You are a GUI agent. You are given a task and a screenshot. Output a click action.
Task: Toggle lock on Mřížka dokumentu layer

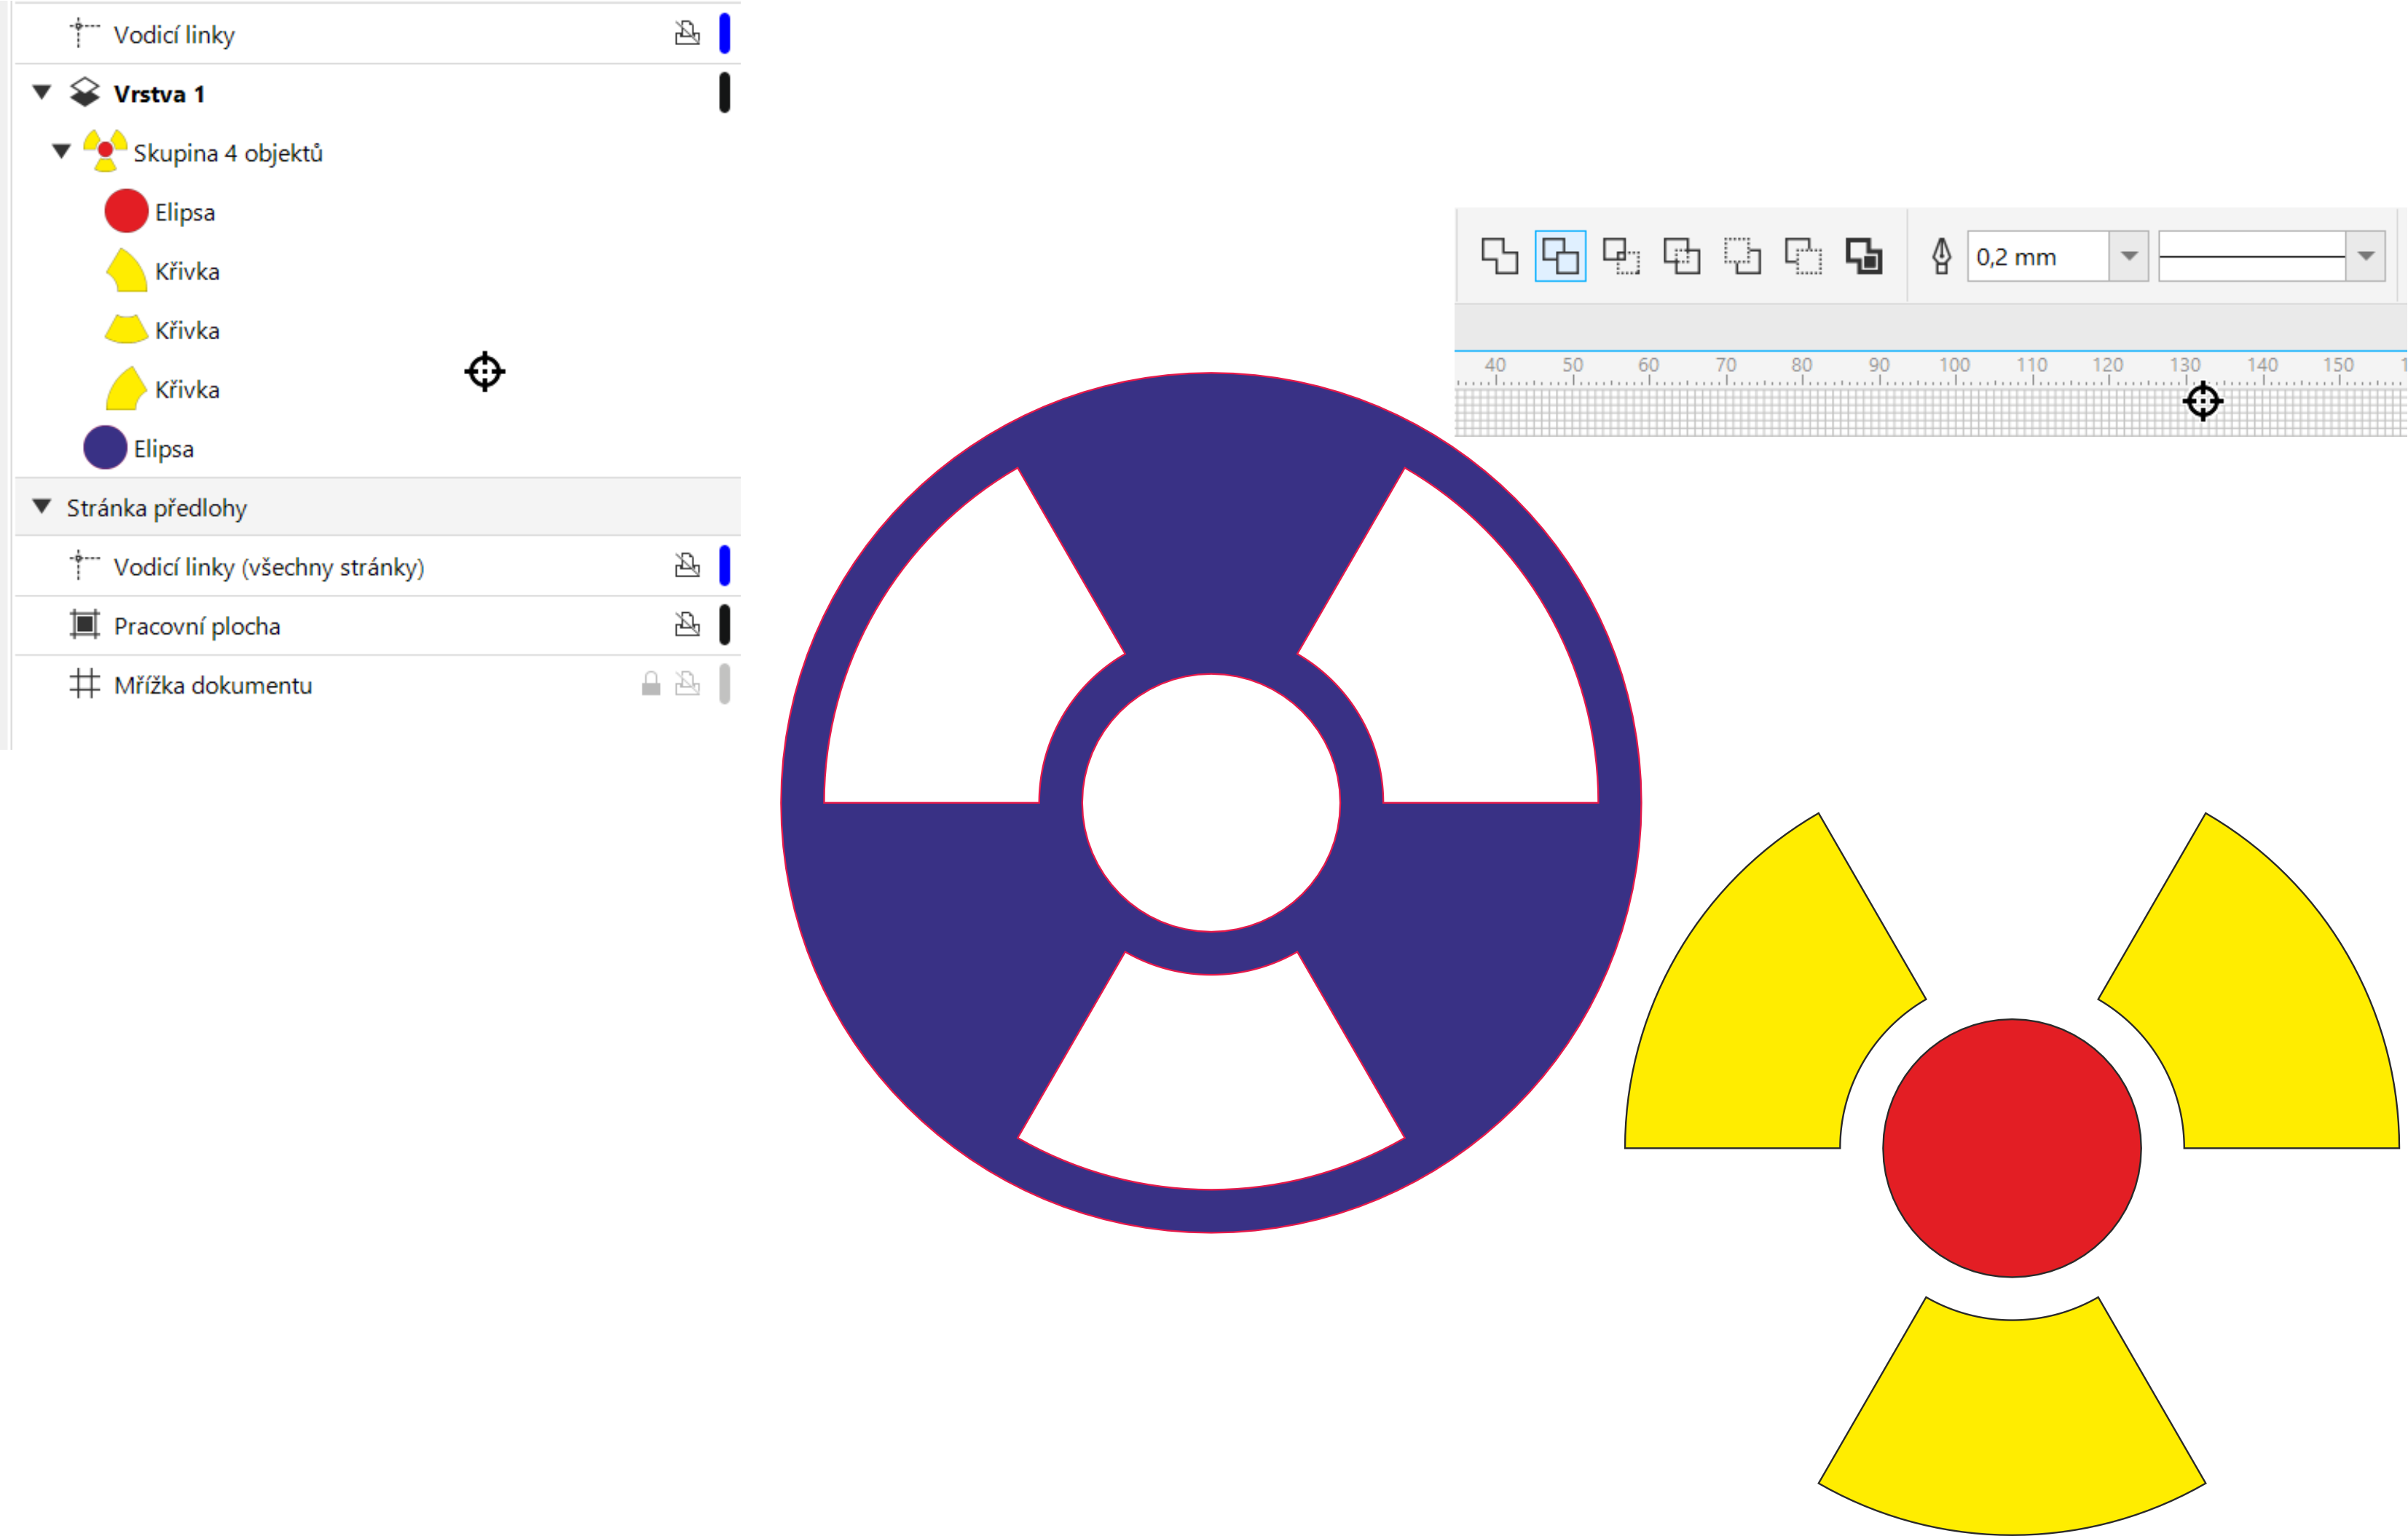point(651,684)
